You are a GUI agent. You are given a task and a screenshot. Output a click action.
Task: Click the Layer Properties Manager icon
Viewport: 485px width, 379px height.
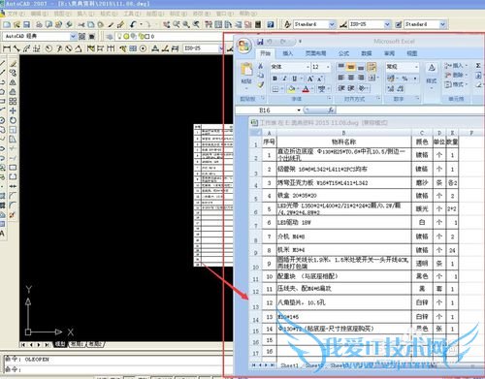click(x=110, y=36)
